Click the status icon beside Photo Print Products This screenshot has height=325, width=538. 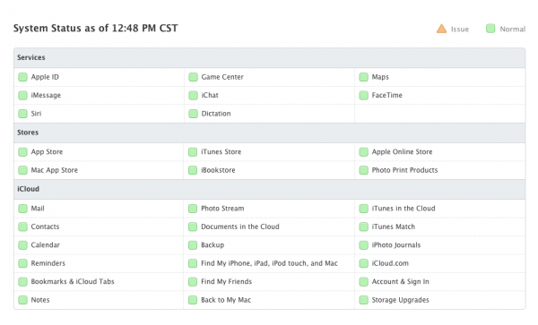364,170
